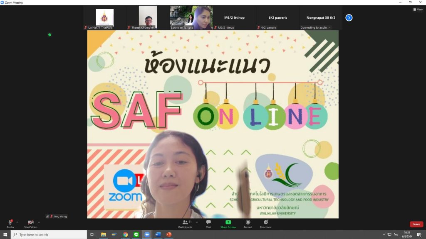Start recording with the Record icon
This screenshot has width=426, height=239.
(x=248, y=223)
